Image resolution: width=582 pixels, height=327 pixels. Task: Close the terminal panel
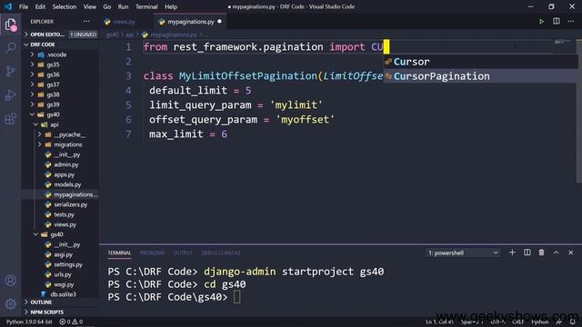tap(570, 253)
